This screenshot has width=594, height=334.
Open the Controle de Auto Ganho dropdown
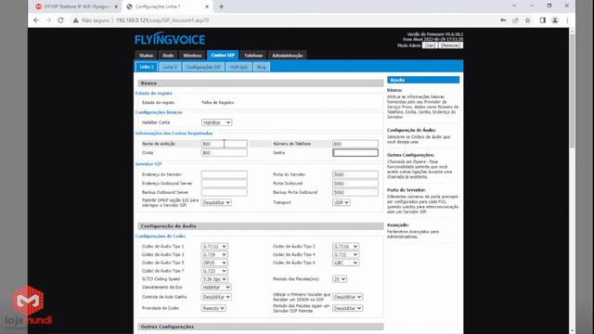[216, 297]
